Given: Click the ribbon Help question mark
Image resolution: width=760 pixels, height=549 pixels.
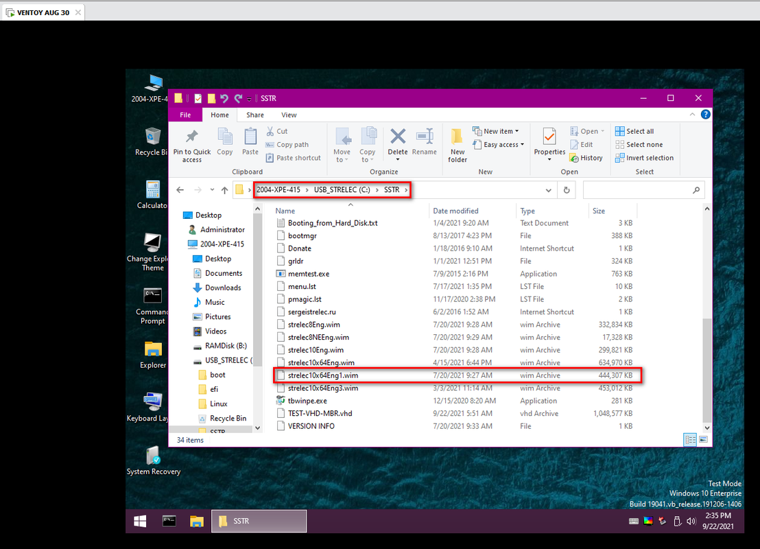Looking at the screenshot, I should (x=706, y=115).
